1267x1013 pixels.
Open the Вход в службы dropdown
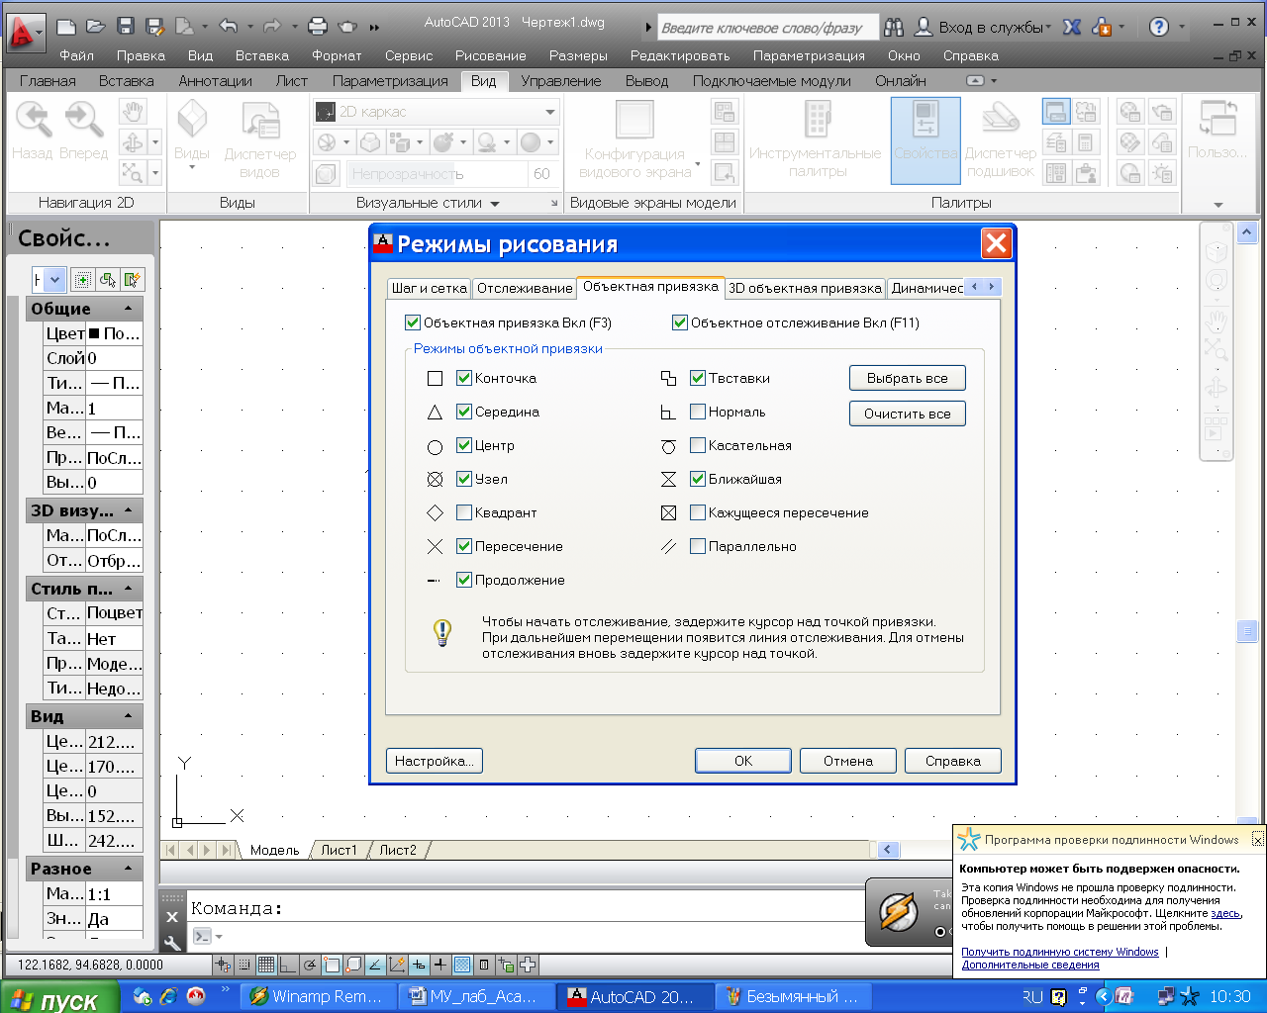(1049, 28)
